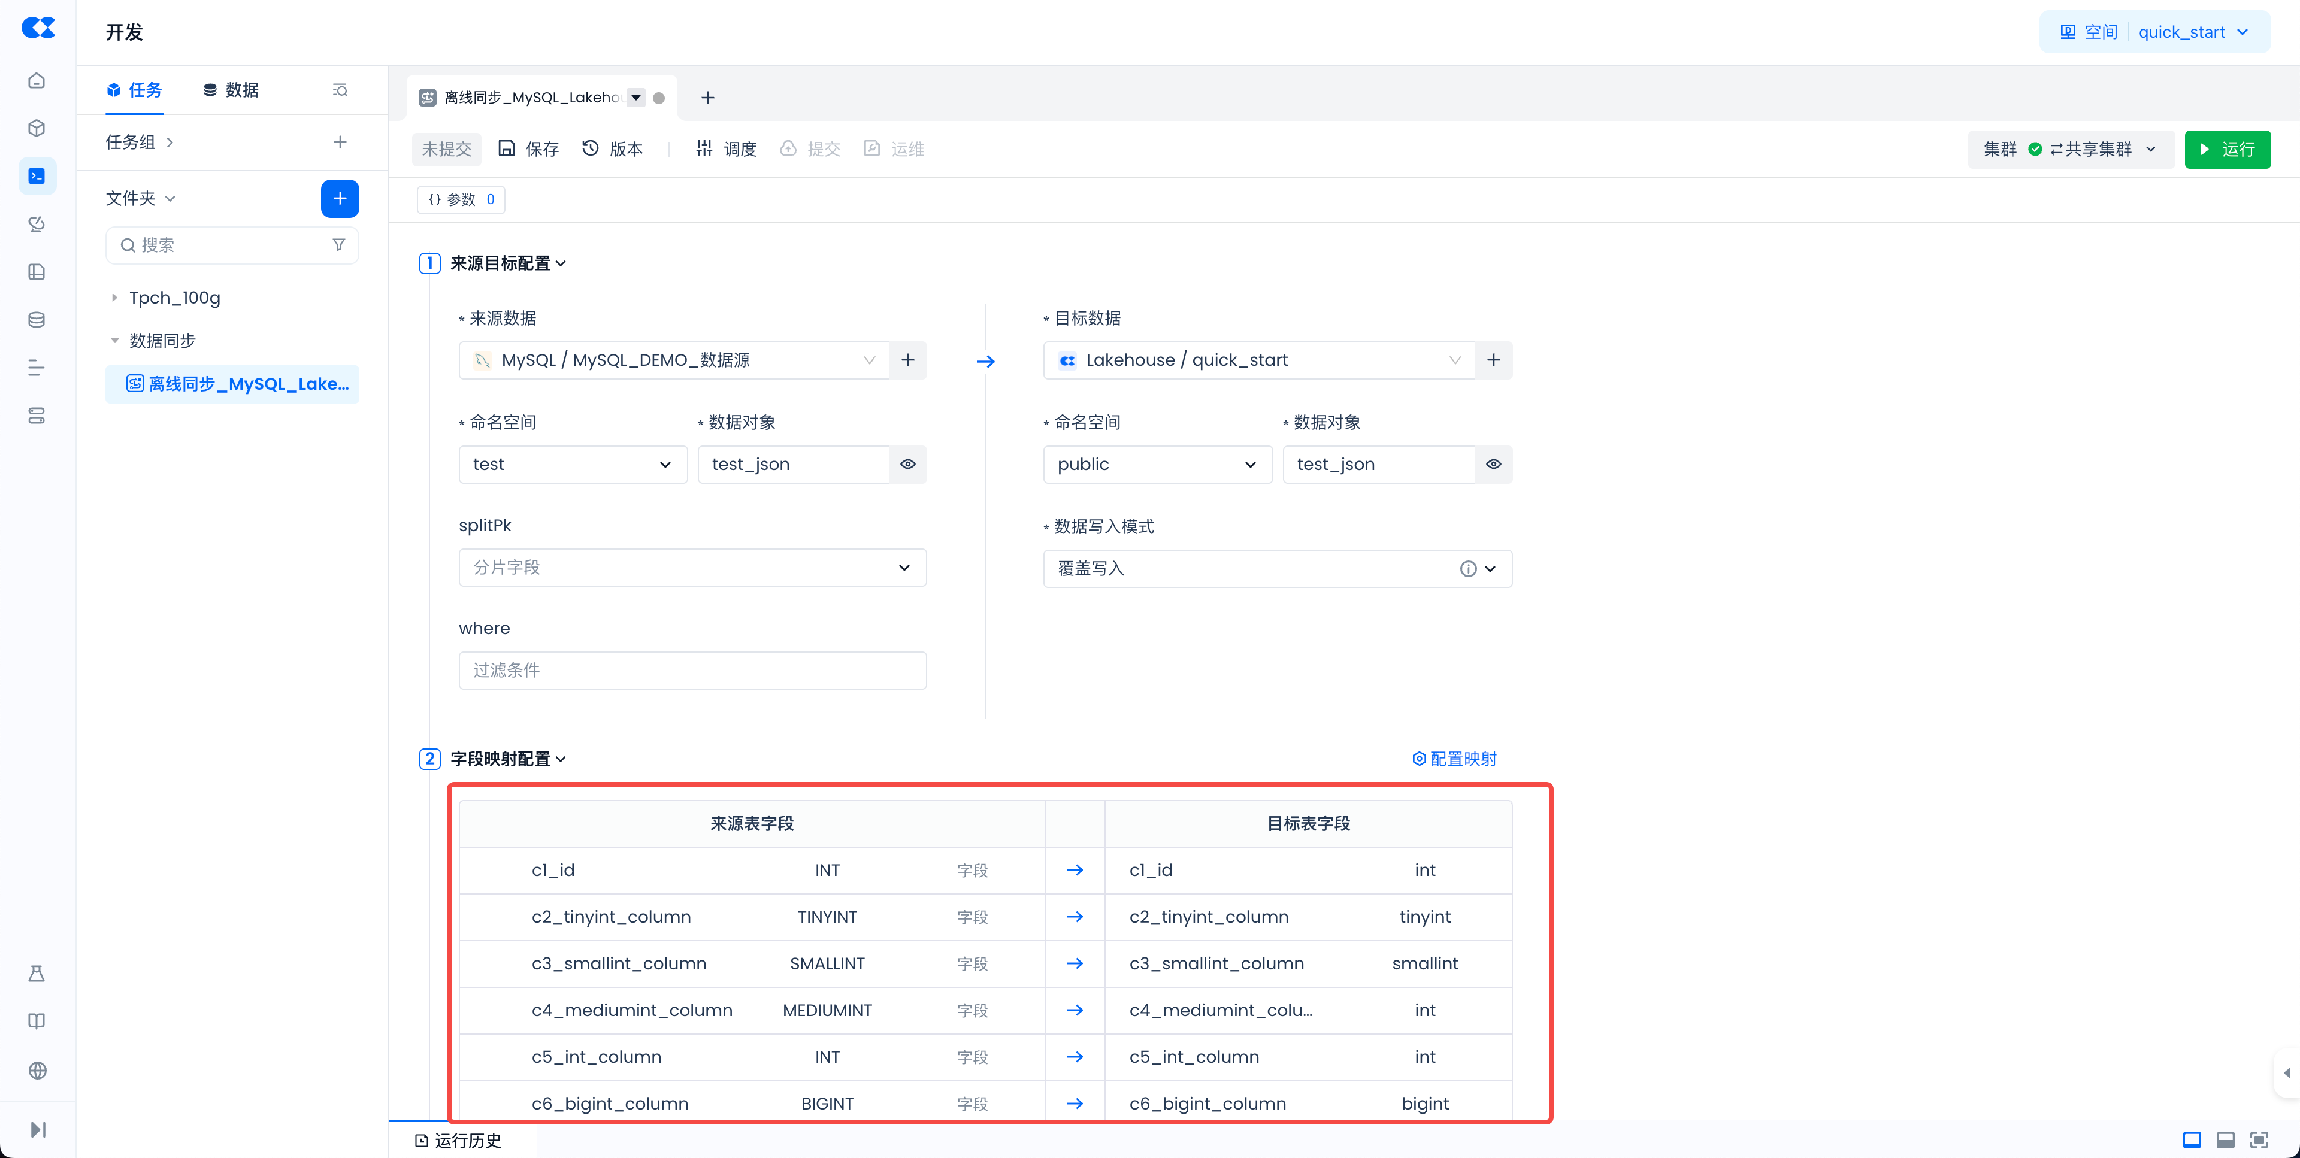Click the where filter condition field
The height and width of the screenshot is (1158, 2300).
(x=692, y=671)
